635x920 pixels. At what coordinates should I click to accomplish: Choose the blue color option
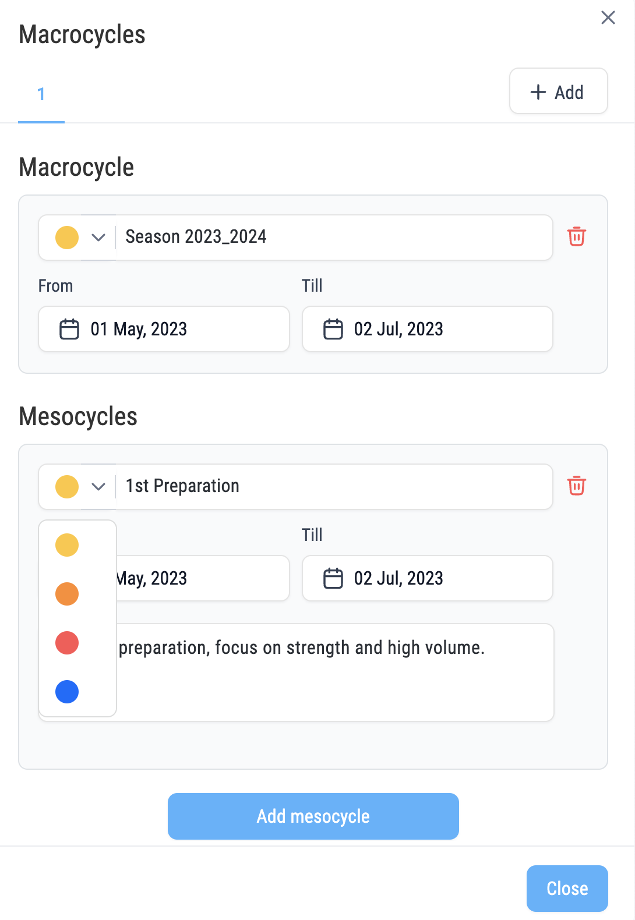point(67,692)
